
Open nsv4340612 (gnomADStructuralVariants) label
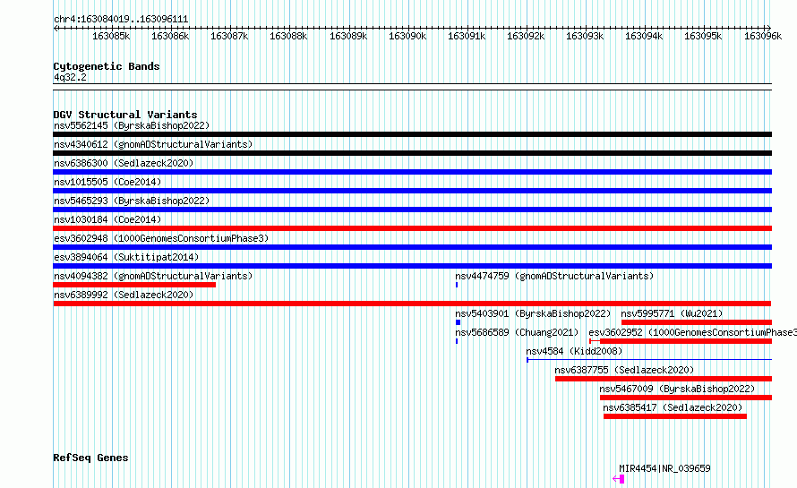coord(153,144)
